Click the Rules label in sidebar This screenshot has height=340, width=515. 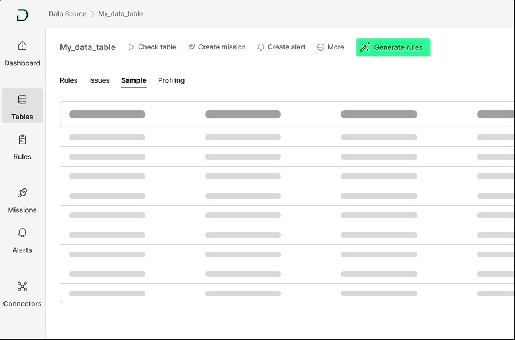point(22,157)
